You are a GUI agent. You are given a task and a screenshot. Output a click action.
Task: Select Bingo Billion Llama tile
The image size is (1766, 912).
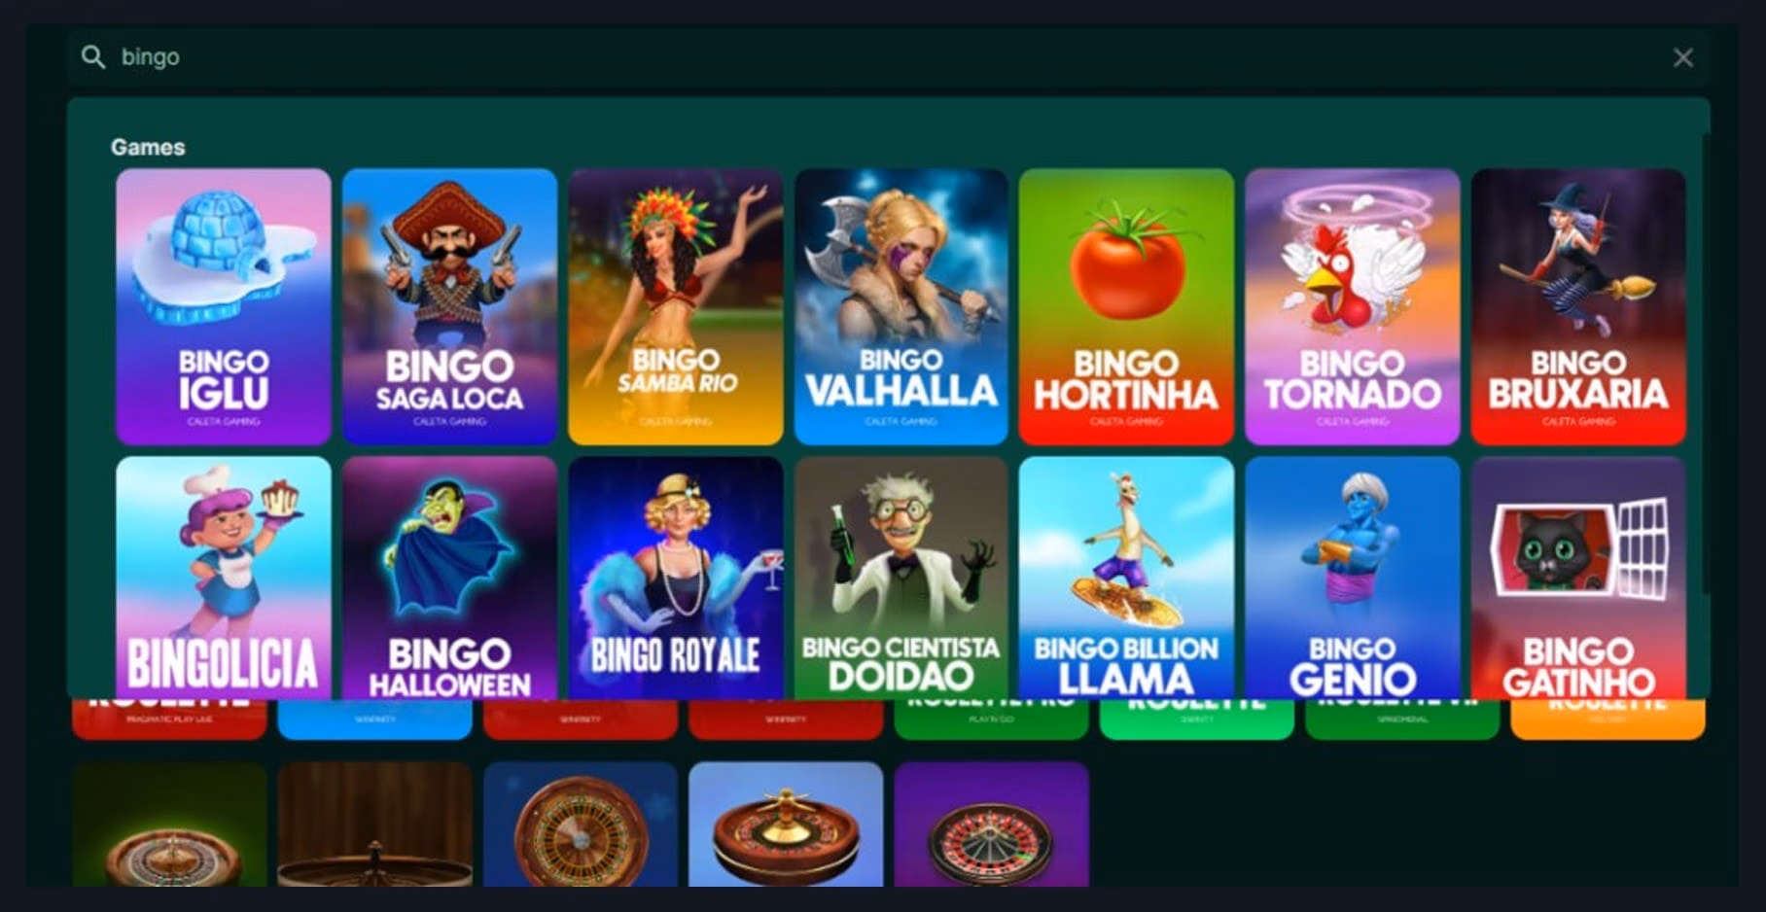coord(1126,578)
